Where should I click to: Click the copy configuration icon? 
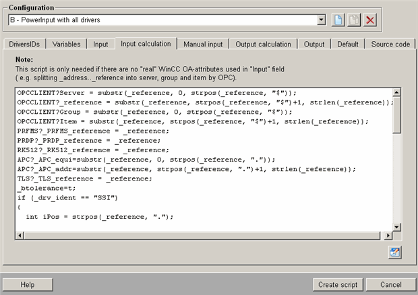click(x=355, y=20)
